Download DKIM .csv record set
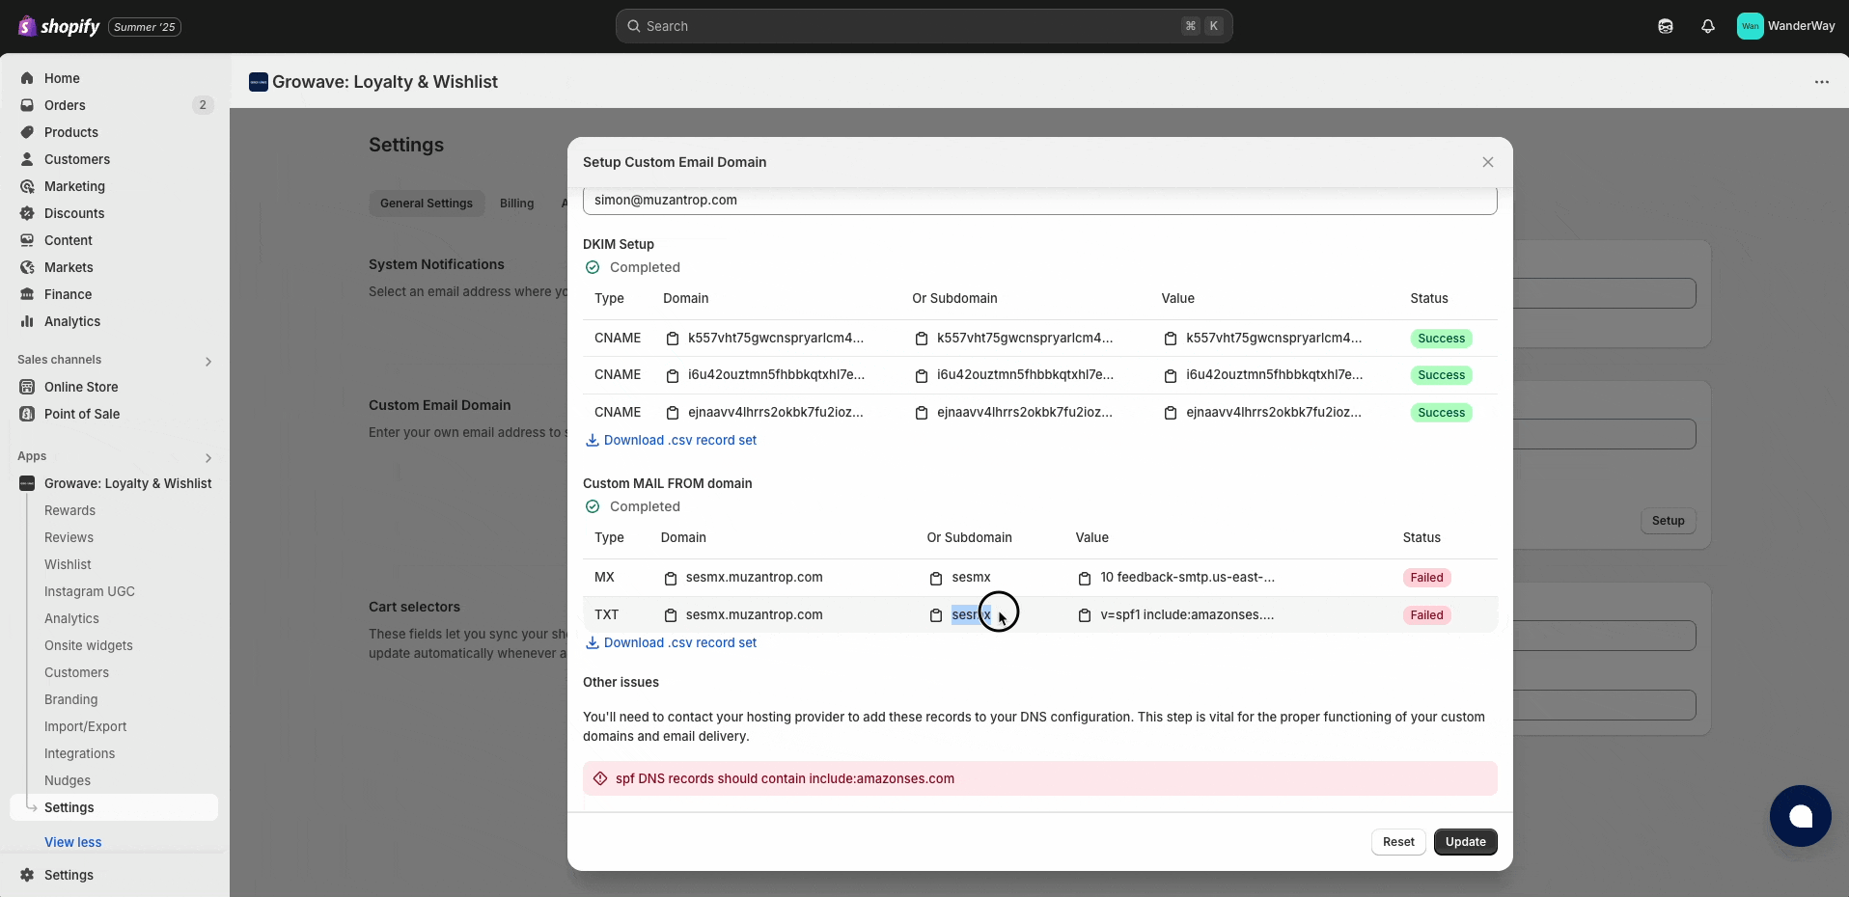Screen dimensions: 1849x897 click(x=672, y=440)
